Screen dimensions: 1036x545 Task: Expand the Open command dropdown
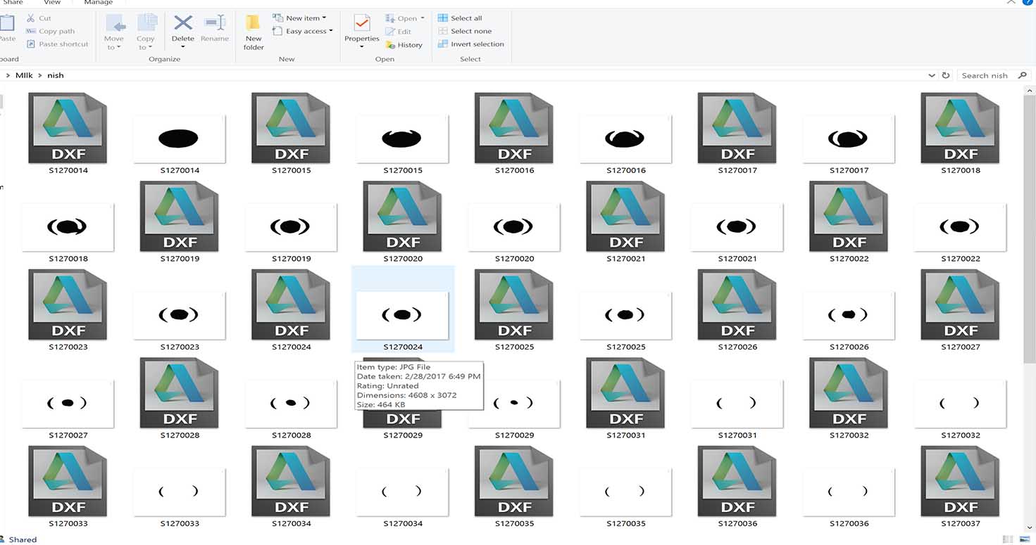422,18
